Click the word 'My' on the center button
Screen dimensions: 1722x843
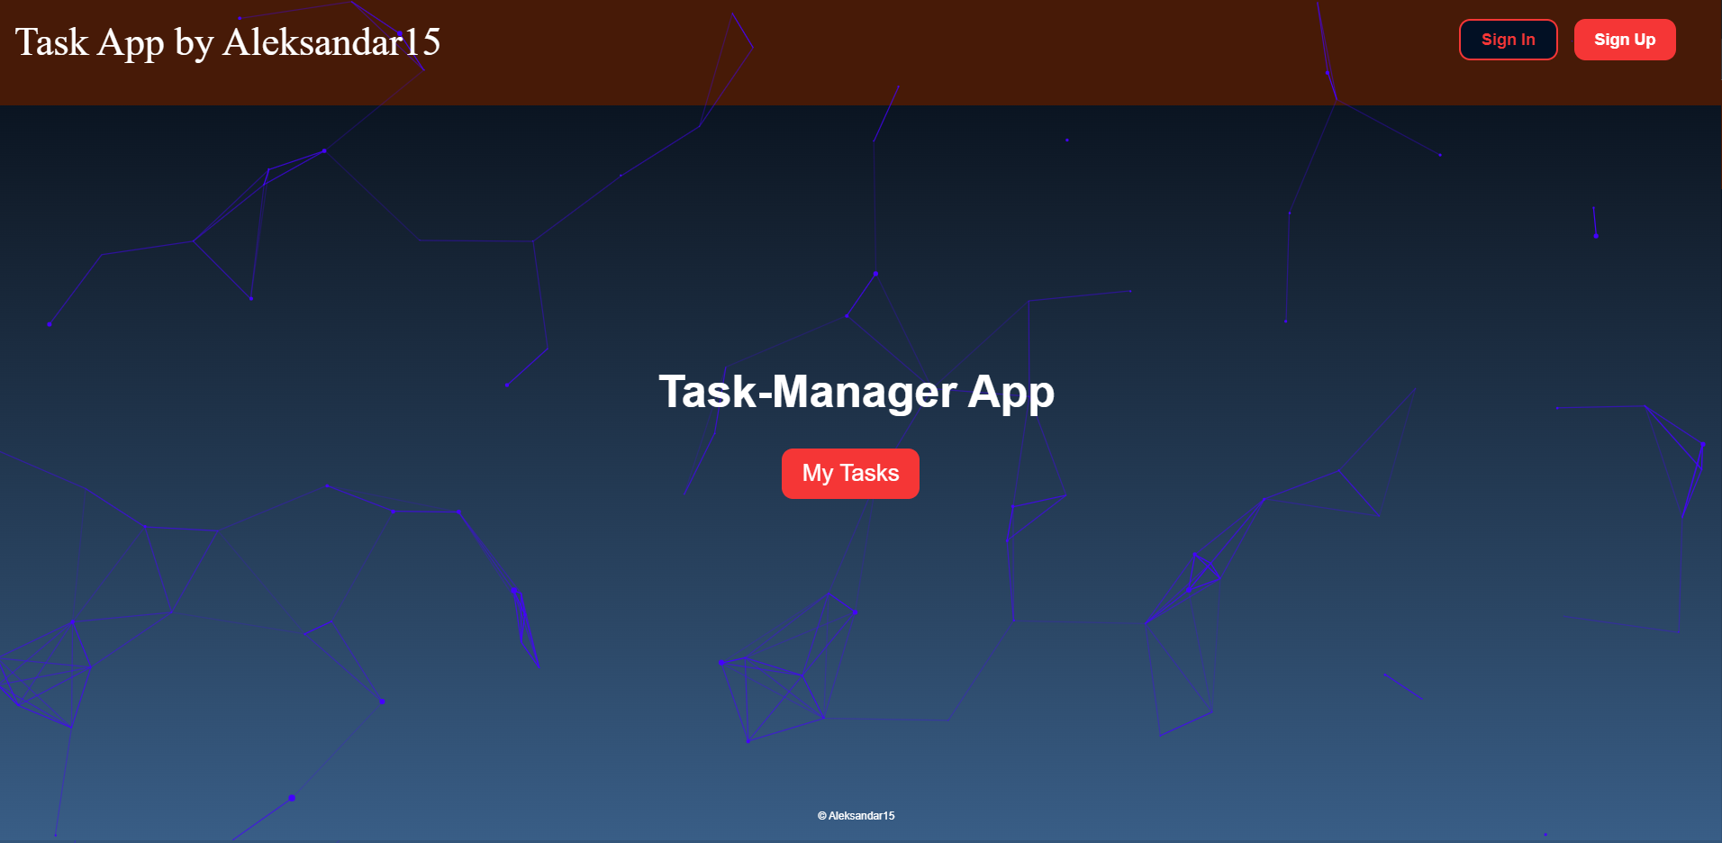817,474
